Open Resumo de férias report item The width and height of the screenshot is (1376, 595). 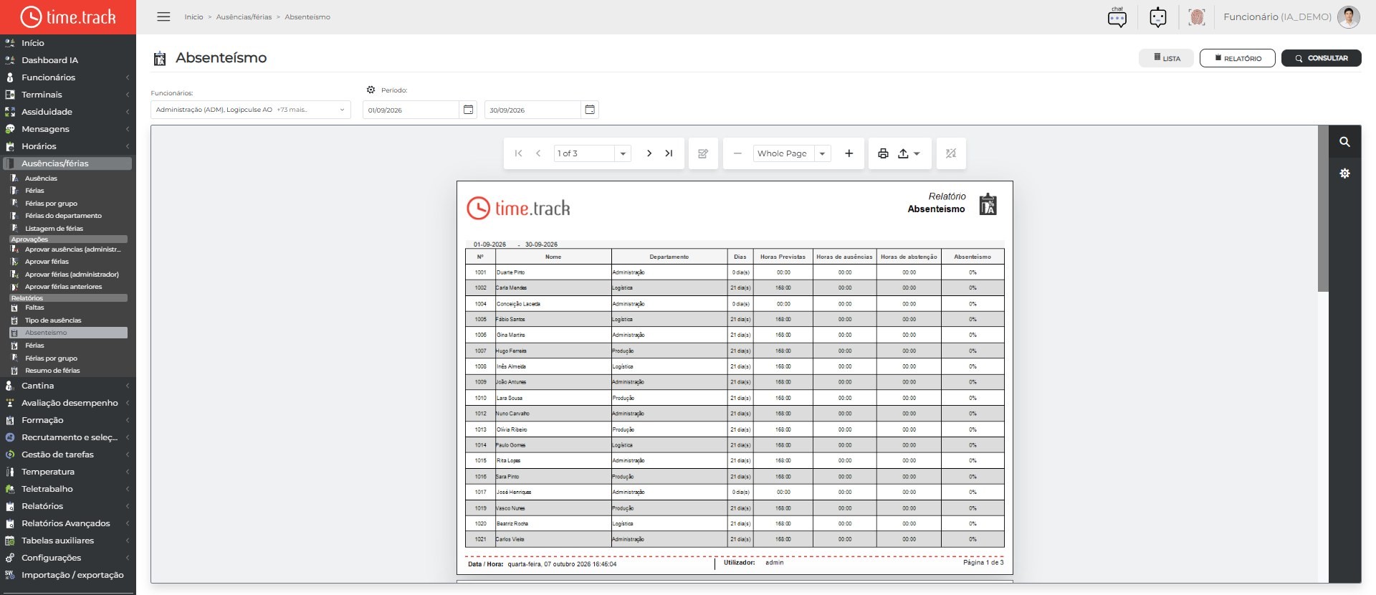tap(52, 371)
